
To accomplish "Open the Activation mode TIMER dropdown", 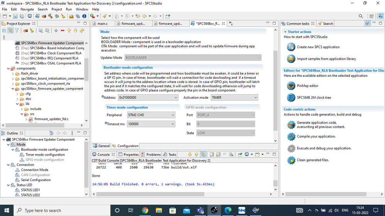I will point(234,98).
